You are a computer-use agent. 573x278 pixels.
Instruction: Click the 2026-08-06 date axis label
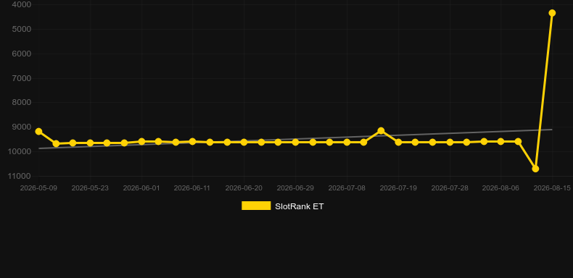(x=500, y=188)
